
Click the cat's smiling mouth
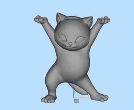(x=70, y=47)
